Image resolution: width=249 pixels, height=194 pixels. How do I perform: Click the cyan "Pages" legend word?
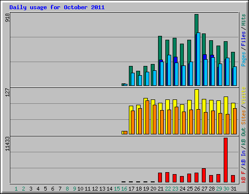[x=244, y=59]
